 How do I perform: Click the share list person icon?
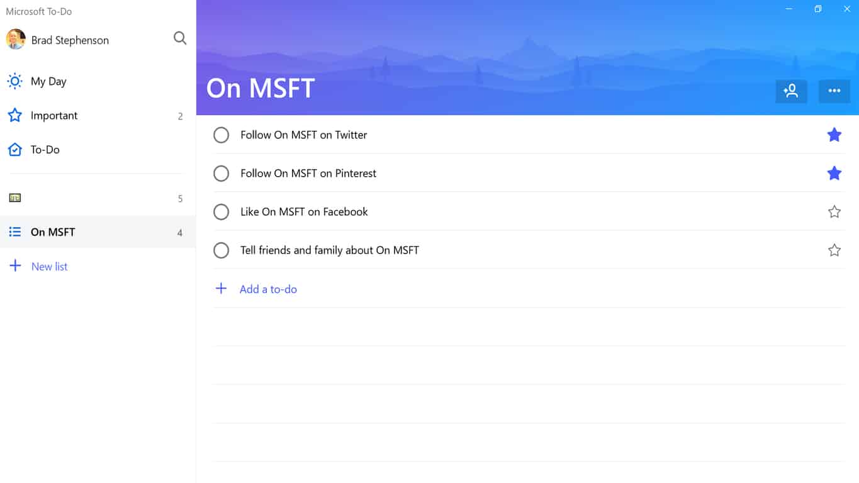[x=791, y=91]
